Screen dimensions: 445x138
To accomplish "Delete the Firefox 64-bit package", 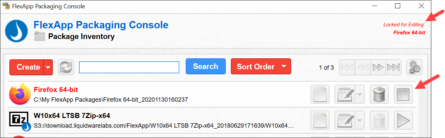I will 379,94.
